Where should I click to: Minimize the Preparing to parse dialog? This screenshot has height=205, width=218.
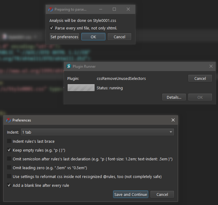click(x=101, y=9)
